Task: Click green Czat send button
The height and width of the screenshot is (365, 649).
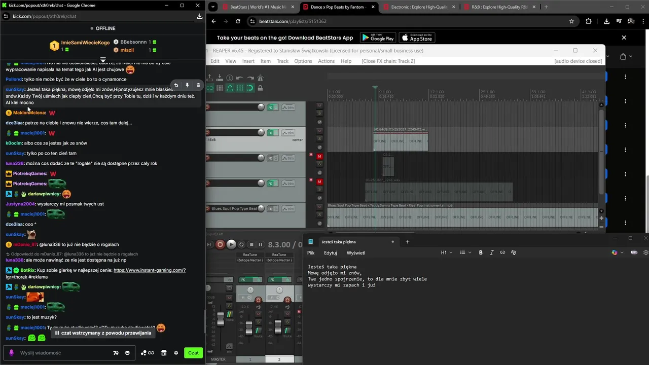Action: click(193, 353)
